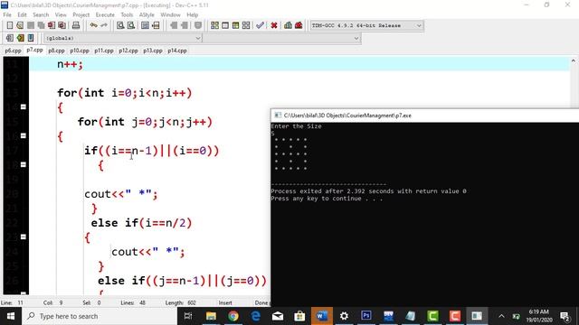
Task: Click the forward navigation arrow in toolbar
Action: coord(184,25)
